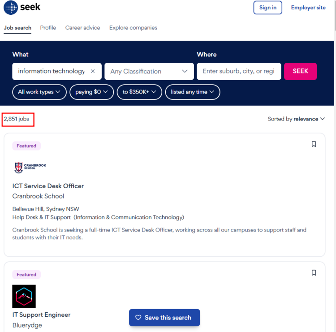This screenshot has height=332, width=336.
Task: Open the IT Support Engineer listing
Action: pyautogui.click(x=41, y=315)
